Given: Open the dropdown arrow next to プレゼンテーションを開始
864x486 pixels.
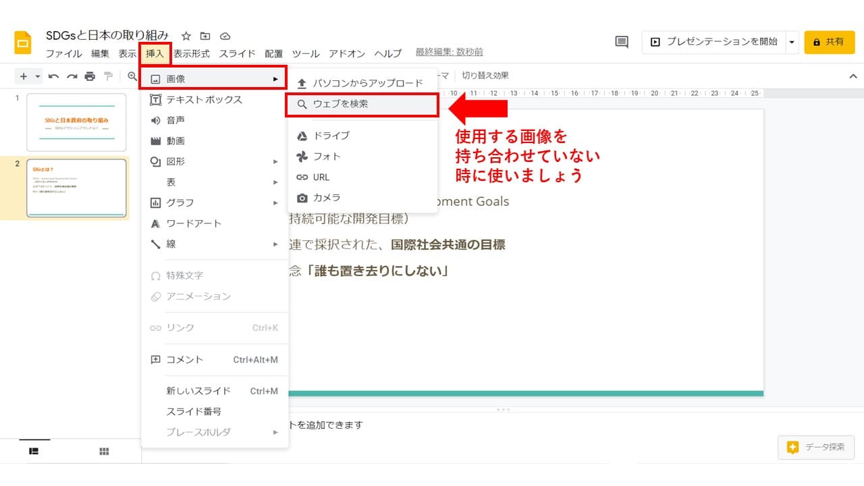Looking at the screenshot, I should coord(792,42).
